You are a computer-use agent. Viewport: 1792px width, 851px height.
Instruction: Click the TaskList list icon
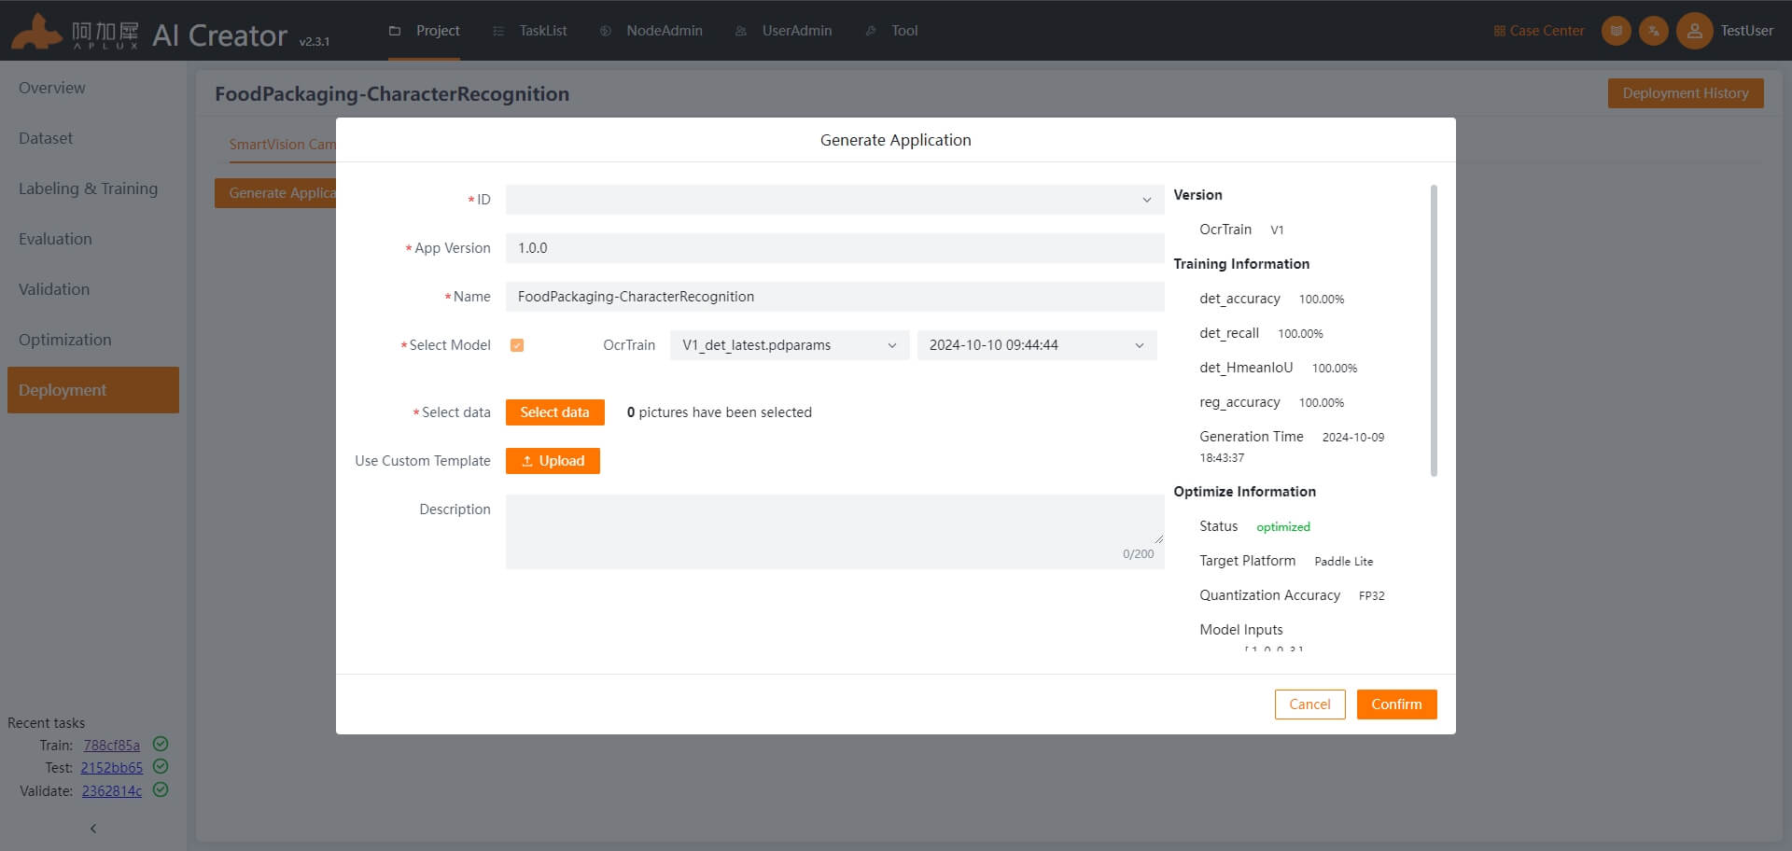point(498,31)
